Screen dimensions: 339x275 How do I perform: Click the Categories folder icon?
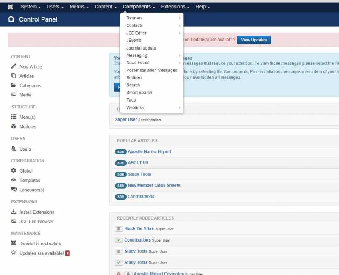pyautogui.click(x=14, y=85)
